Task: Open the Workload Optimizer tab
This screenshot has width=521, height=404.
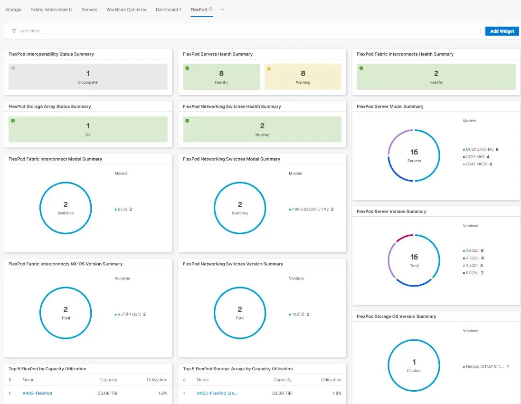Action: [x=126, y=10]
